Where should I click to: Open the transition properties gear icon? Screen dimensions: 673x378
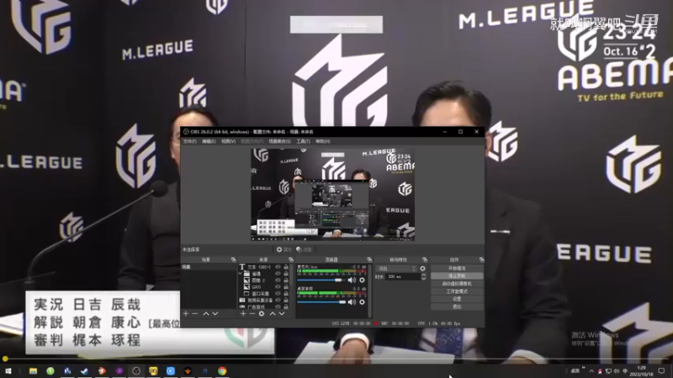point(423,269)
